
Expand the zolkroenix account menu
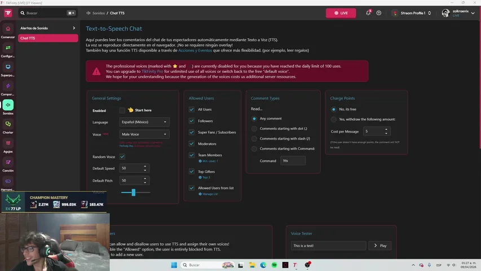[473, 13]
